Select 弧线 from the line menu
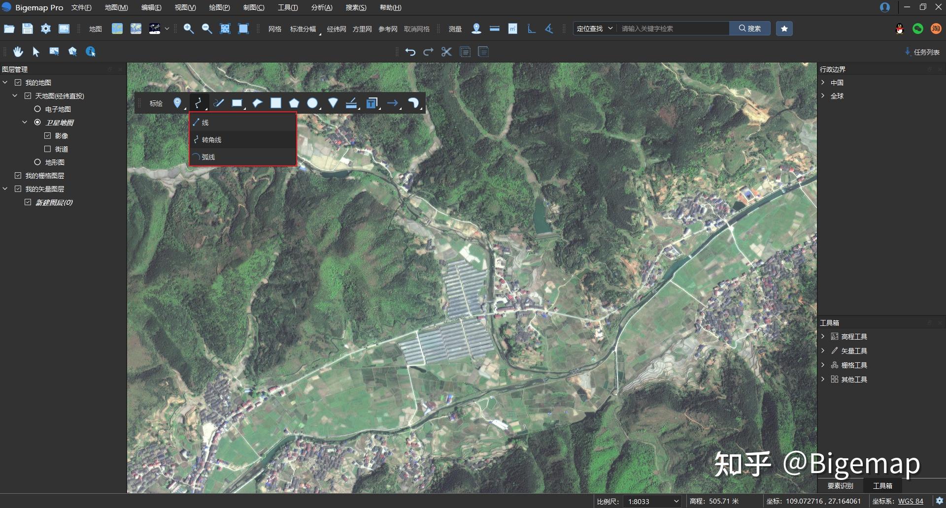946x508 pixels. pyautogui.click(x=209, y=157)
